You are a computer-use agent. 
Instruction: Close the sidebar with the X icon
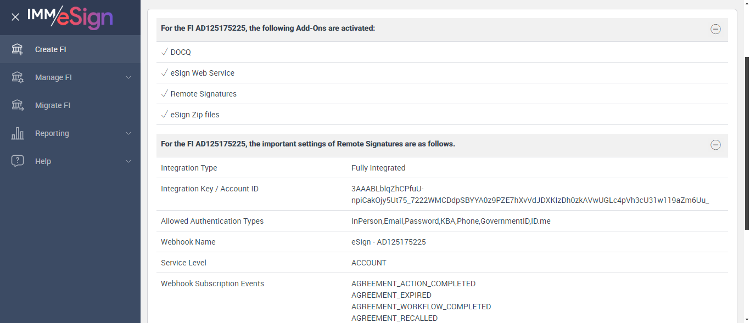tap(15, 17)
